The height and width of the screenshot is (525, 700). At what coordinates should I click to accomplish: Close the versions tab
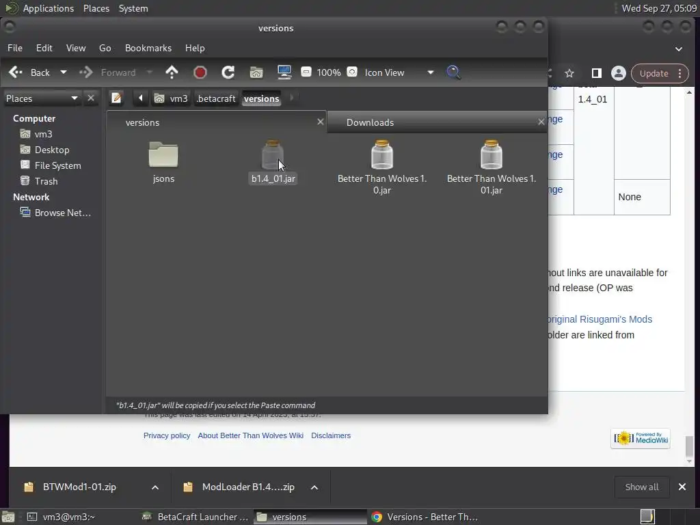pyautogui.click(x=320, y=122)
